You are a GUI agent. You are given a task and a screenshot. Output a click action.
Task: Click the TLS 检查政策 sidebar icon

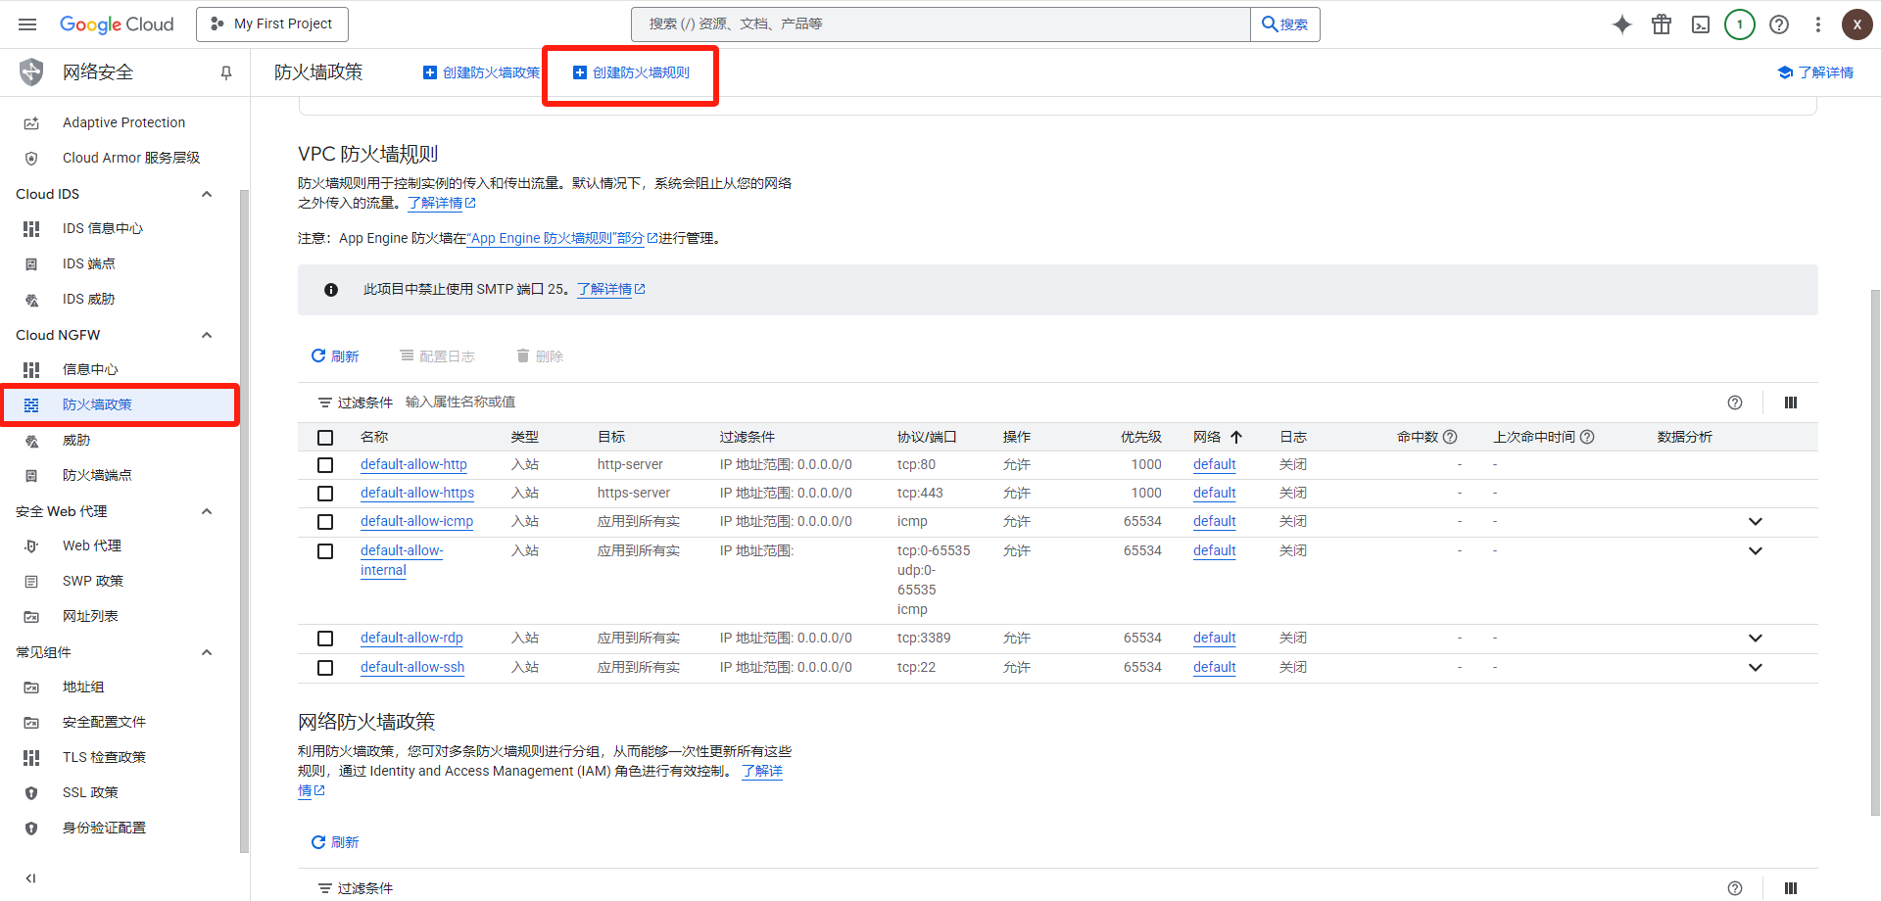pyautogui.click(x=31, y=757)
